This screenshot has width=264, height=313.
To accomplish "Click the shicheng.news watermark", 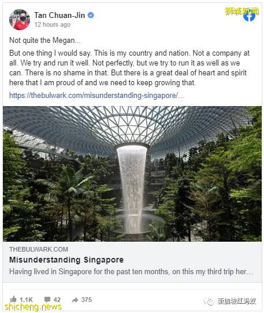I will (33, 307).
